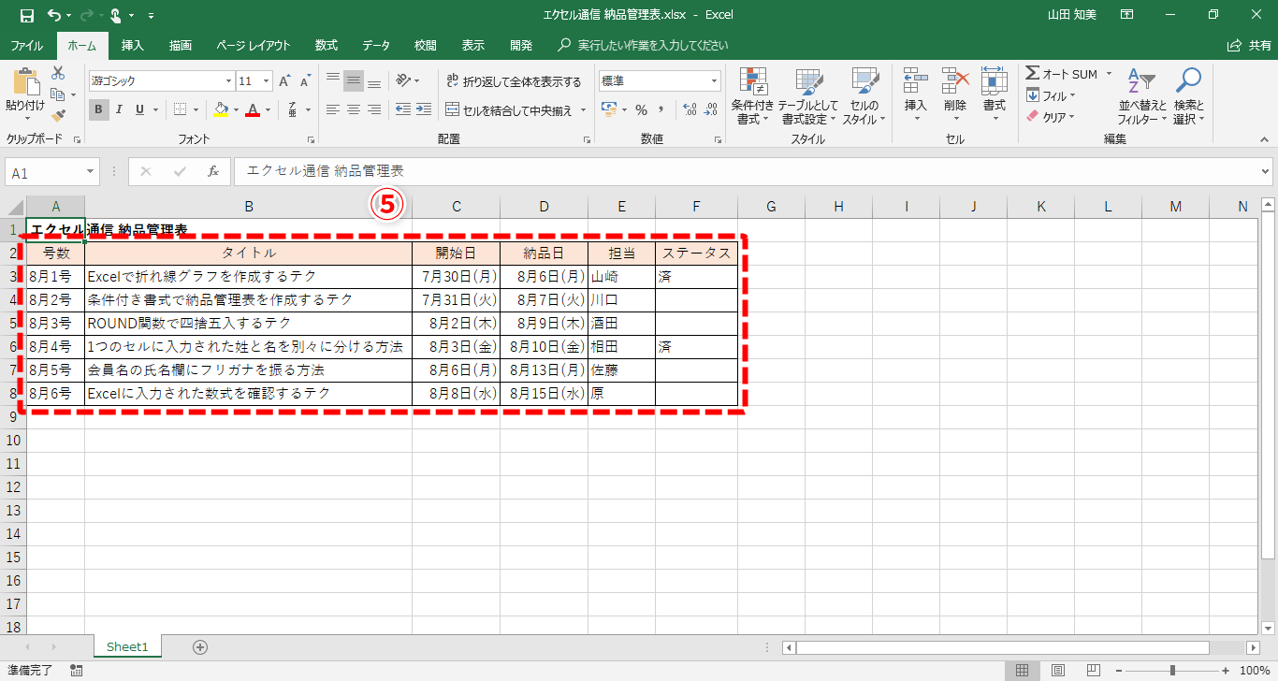Open Find & Select (検索と選択)
Screen dimensions: 1278x681
point(1188,96)
